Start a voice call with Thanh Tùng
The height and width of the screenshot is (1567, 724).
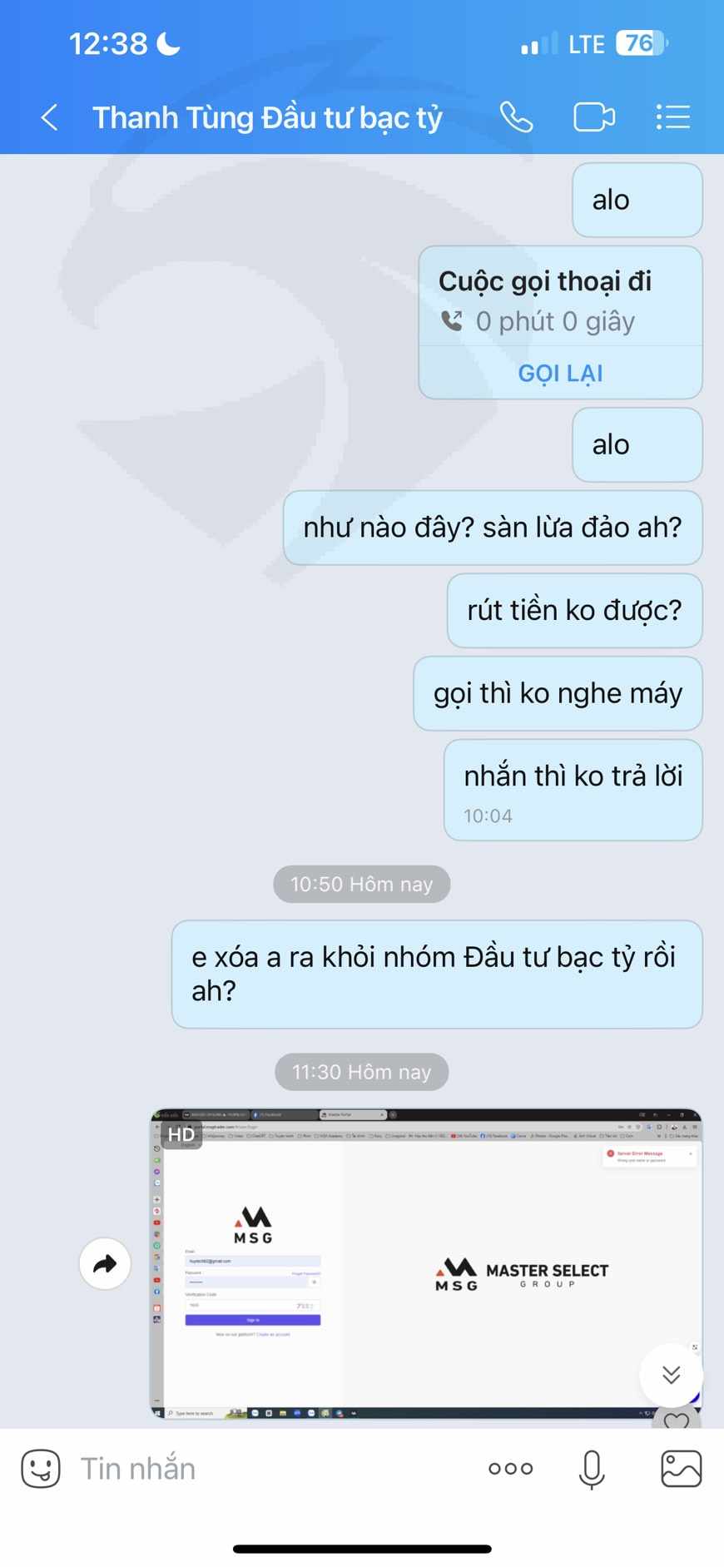516,117
